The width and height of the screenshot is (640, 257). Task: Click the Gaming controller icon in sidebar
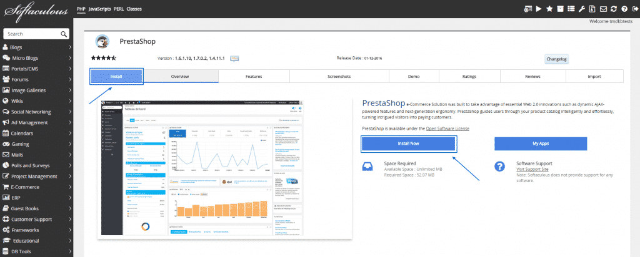[x=6, y=144]
